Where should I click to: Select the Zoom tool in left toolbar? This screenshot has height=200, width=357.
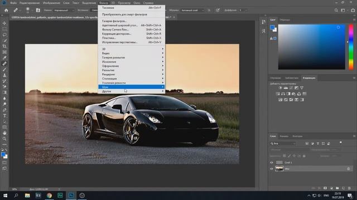click(4, 138)
